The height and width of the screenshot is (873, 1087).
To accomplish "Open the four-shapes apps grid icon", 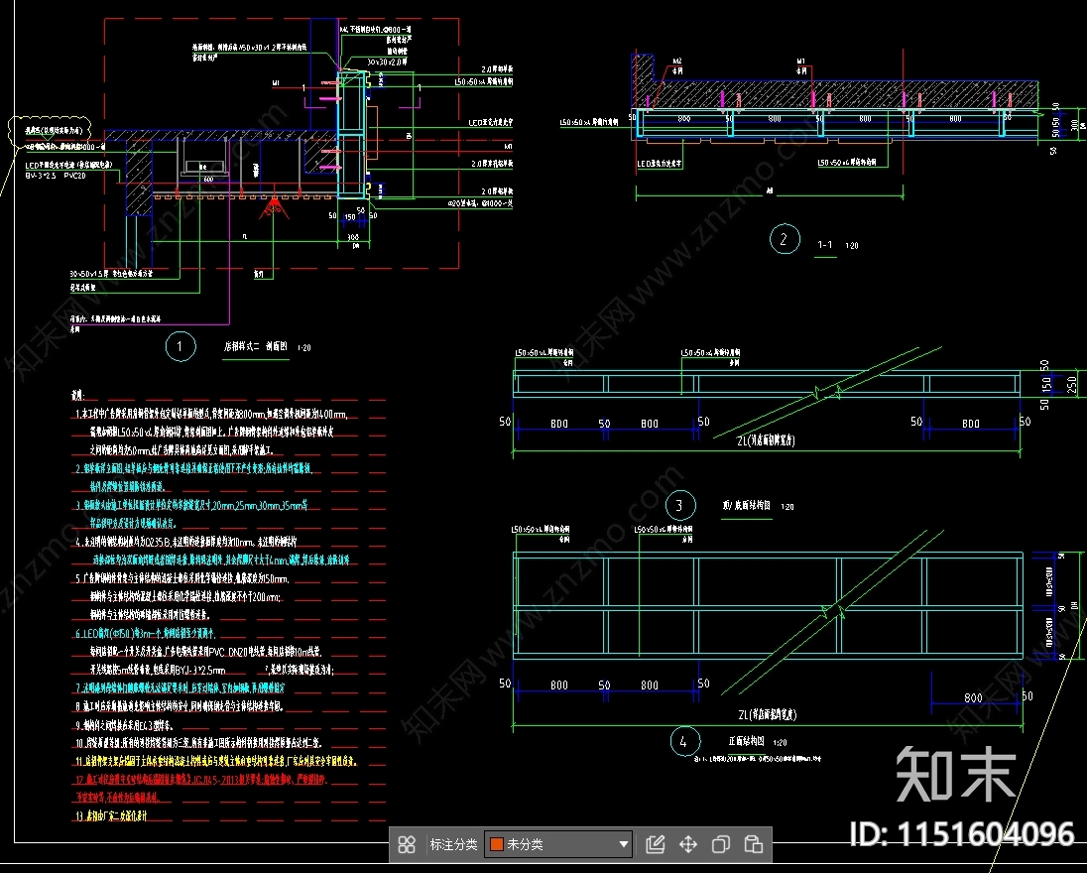I will (407, 844).
